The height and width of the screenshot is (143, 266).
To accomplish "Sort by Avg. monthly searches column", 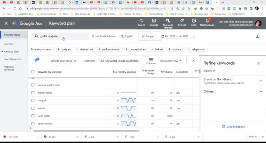I will [x=124, y=72].
